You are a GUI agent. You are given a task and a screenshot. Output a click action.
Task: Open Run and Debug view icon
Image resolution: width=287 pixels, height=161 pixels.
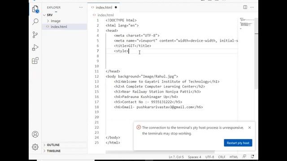(x=35, y=48)
